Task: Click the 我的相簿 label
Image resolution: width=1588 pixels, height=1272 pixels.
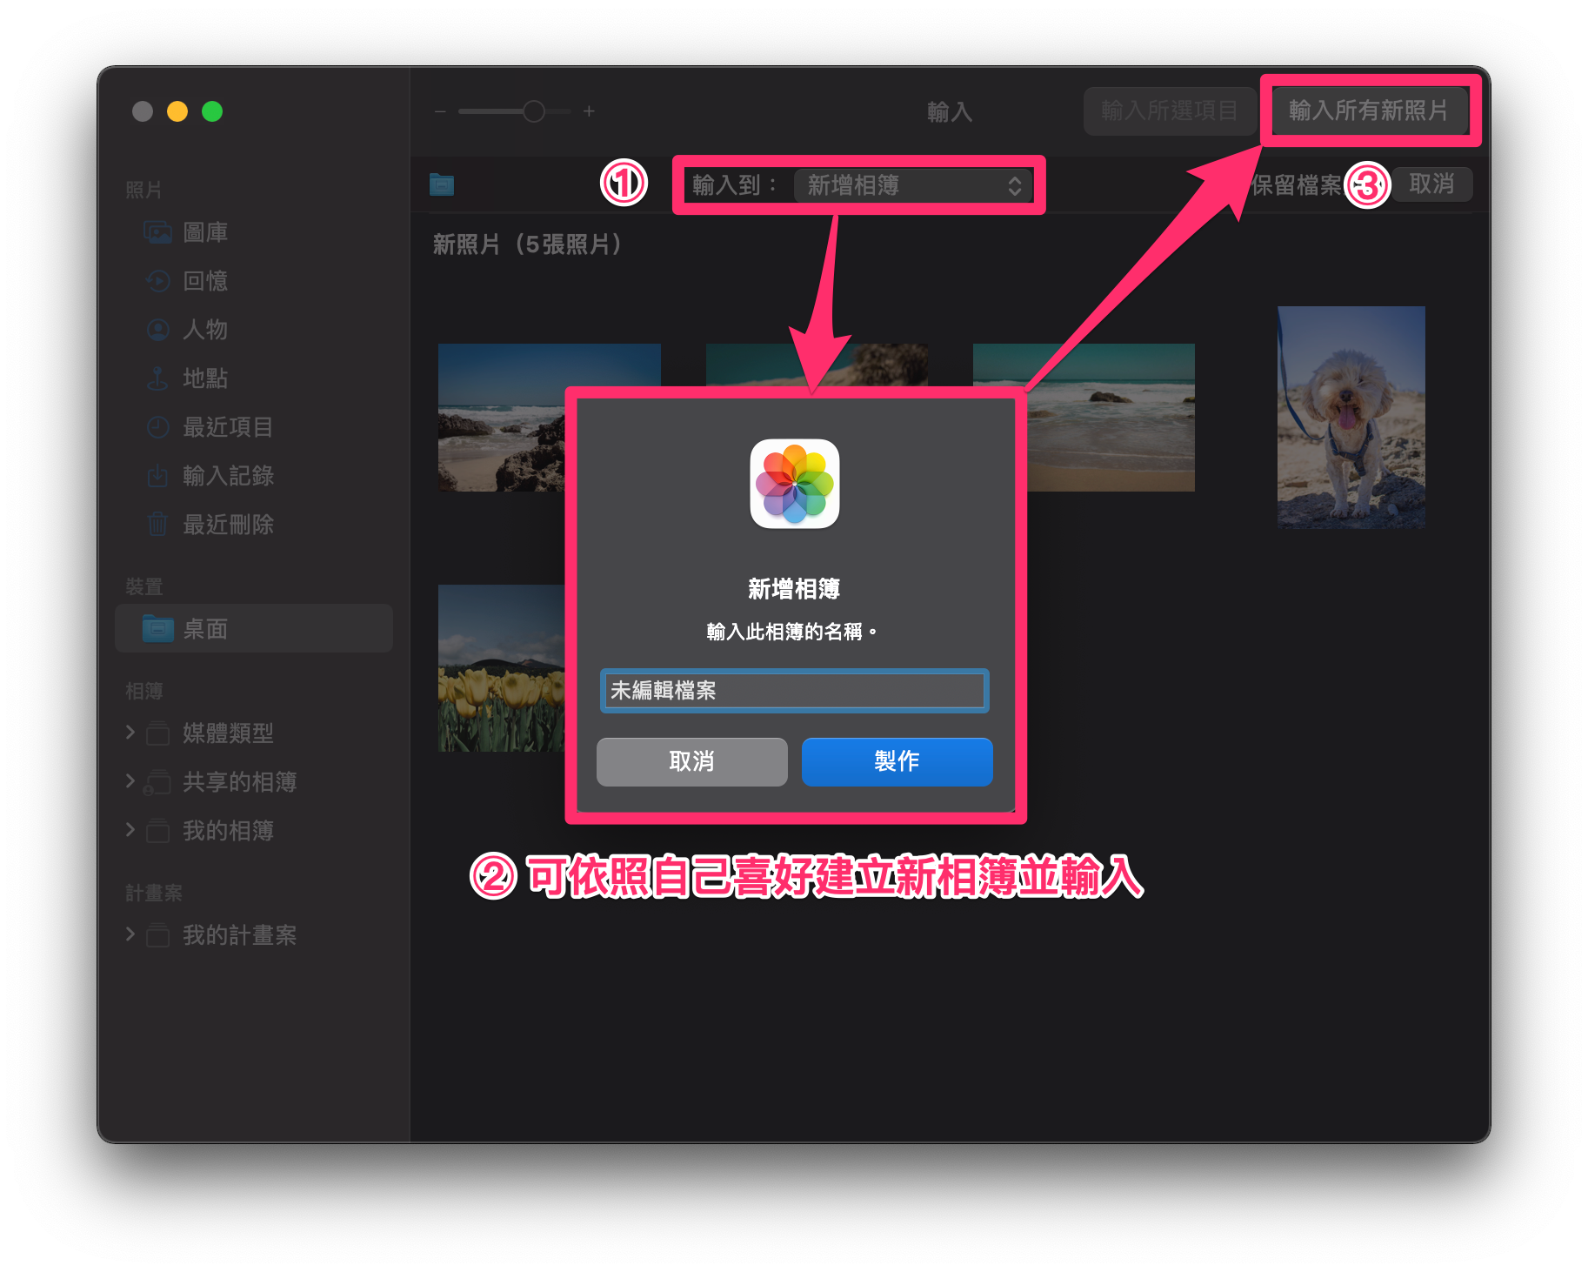Action: click(228, 831)
